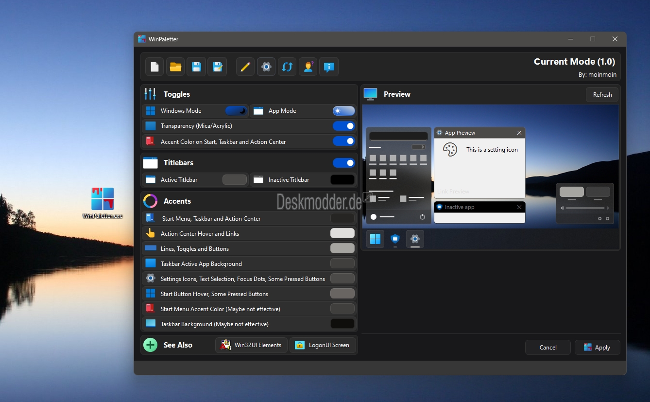The width and height of the screenshot is (650, 402).
Task: Open the WinPaletter.exe desktop shortcut
Action: tap(103, 203)
